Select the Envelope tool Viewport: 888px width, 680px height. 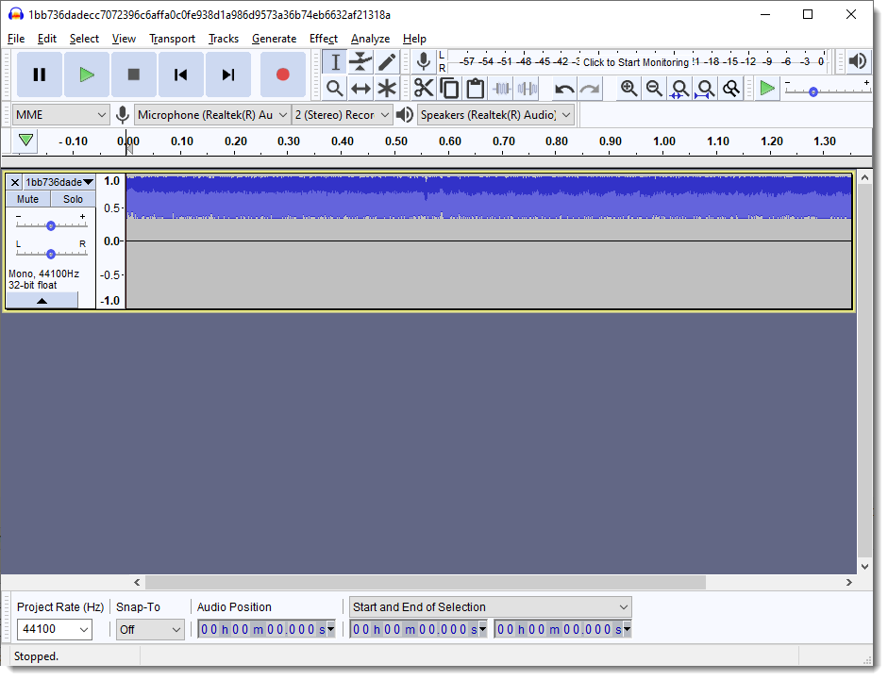point(360,60)
